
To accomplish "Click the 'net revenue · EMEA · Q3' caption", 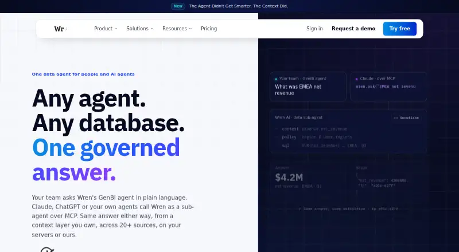I will [298, 186].
